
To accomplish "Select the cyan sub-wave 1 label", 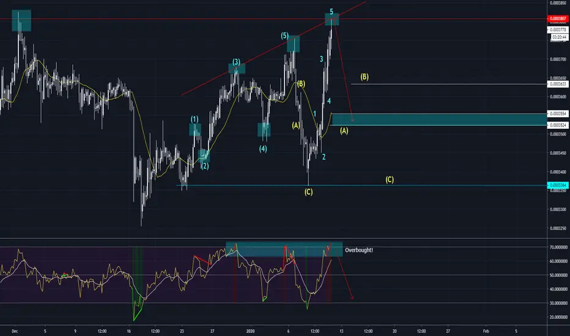I will pyautogui.click(x=315, y=114).
